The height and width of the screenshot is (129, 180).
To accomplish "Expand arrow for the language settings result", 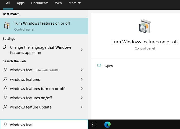I will point(82,50).
